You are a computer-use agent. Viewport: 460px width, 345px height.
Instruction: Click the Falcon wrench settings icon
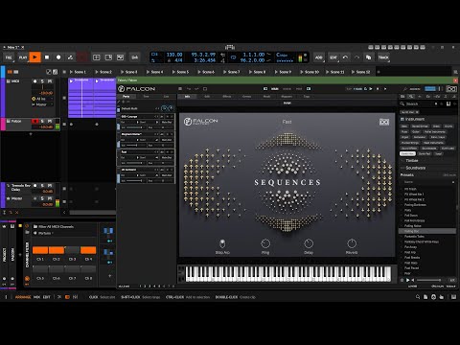405,89
